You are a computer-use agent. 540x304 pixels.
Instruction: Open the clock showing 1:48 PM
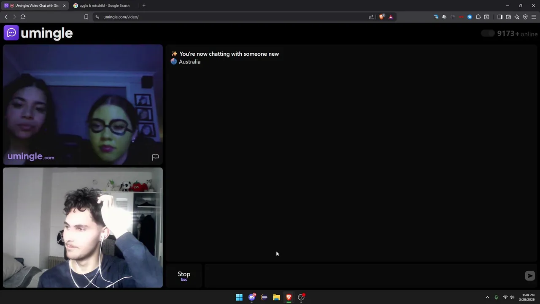527,297
